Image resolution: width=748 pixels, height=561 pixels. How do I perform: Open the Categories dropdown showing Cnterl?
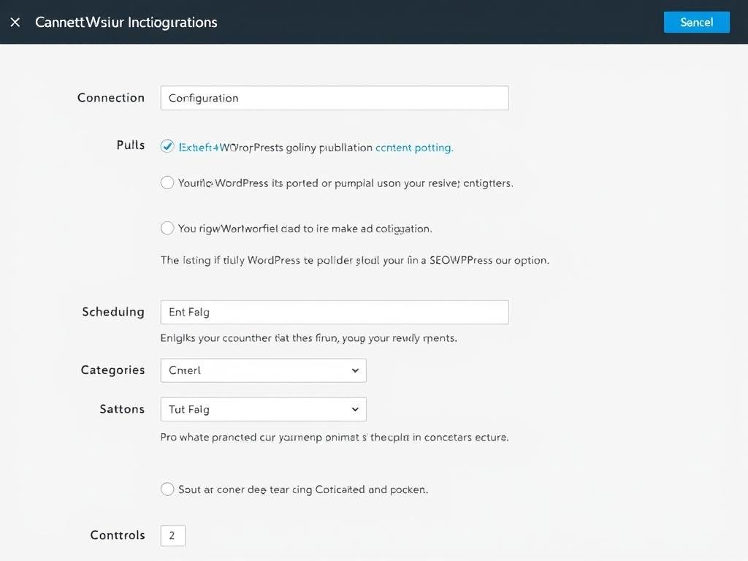(x=263, y=370)
